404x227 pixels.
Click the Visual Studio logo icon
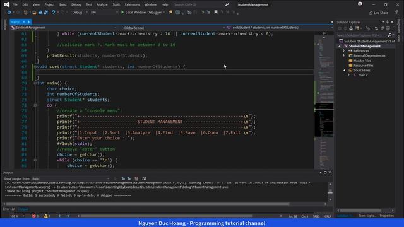point(7,4)
